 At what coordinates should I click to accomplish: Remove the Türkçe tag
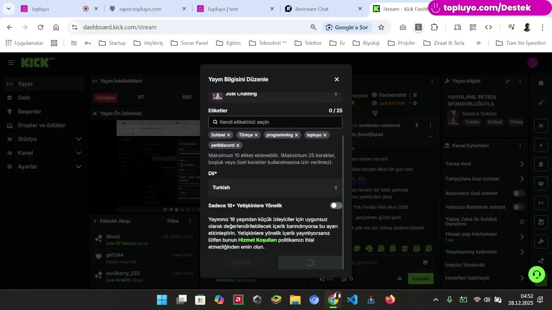coord(256,135)
